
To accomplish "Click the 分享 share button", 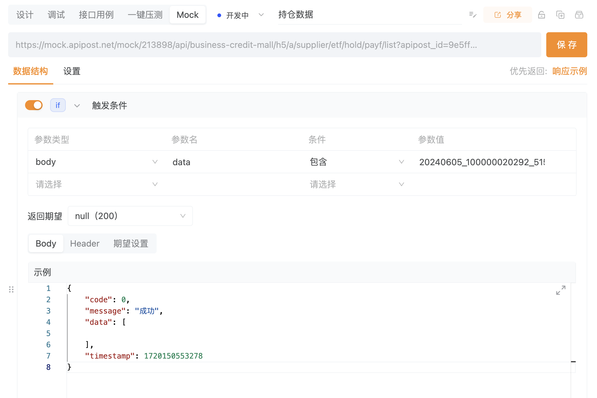I will (507, 15).
